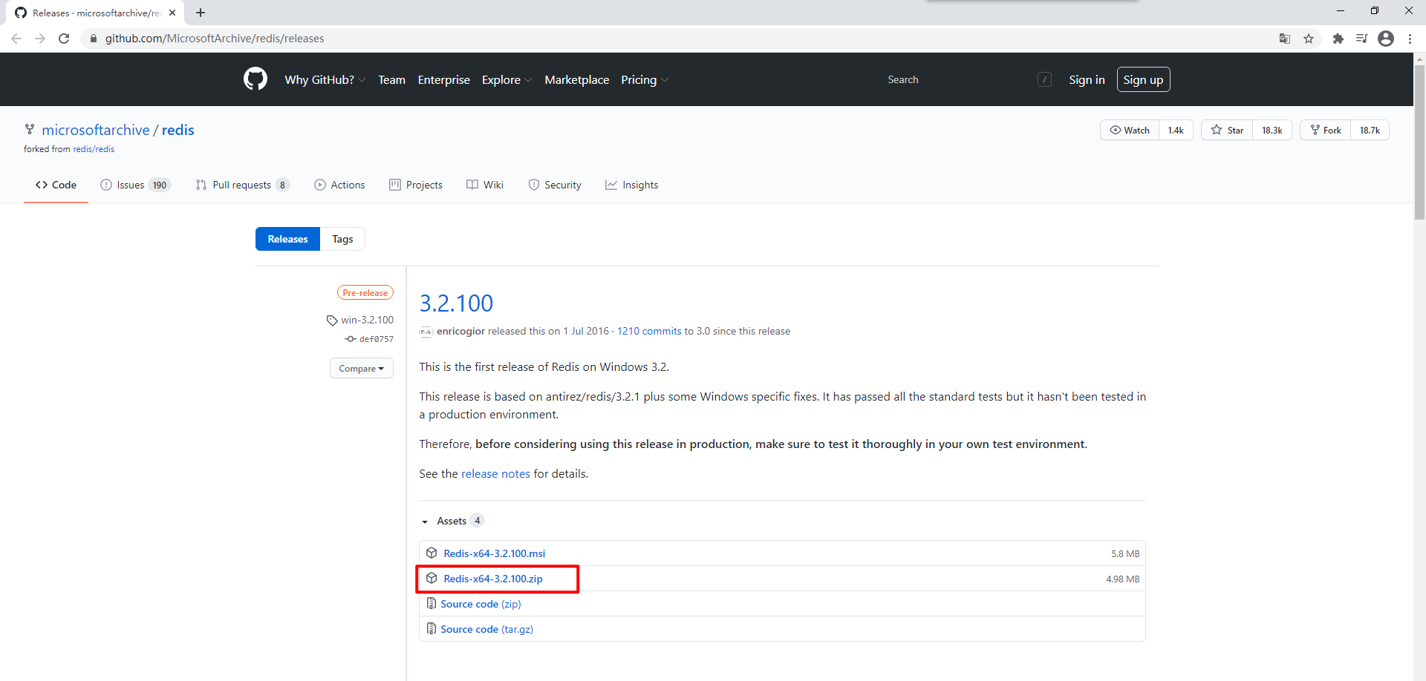Open the media control icon in toolbar

pos(1361,39)
